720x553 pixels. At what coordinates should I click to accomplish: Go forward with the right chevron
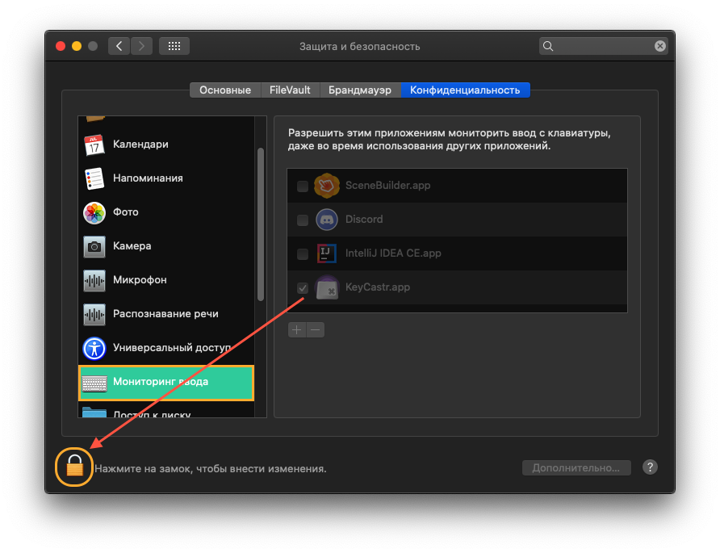point(141,46)
